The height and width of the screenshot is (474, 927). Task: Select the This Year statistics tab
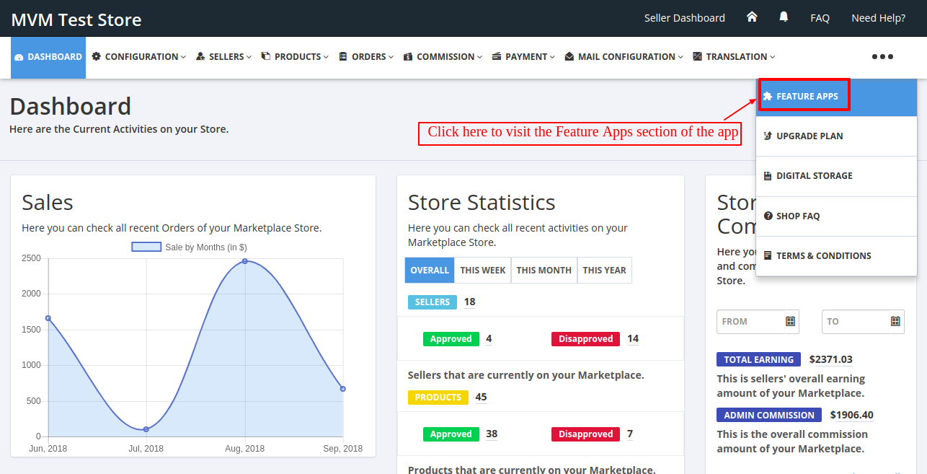coord(604,270)
